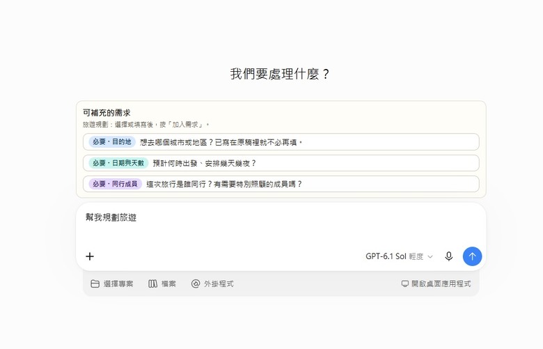Select the 必要・目的地 tag
This screenshot has width=543, height=349.
pos(112,141)
